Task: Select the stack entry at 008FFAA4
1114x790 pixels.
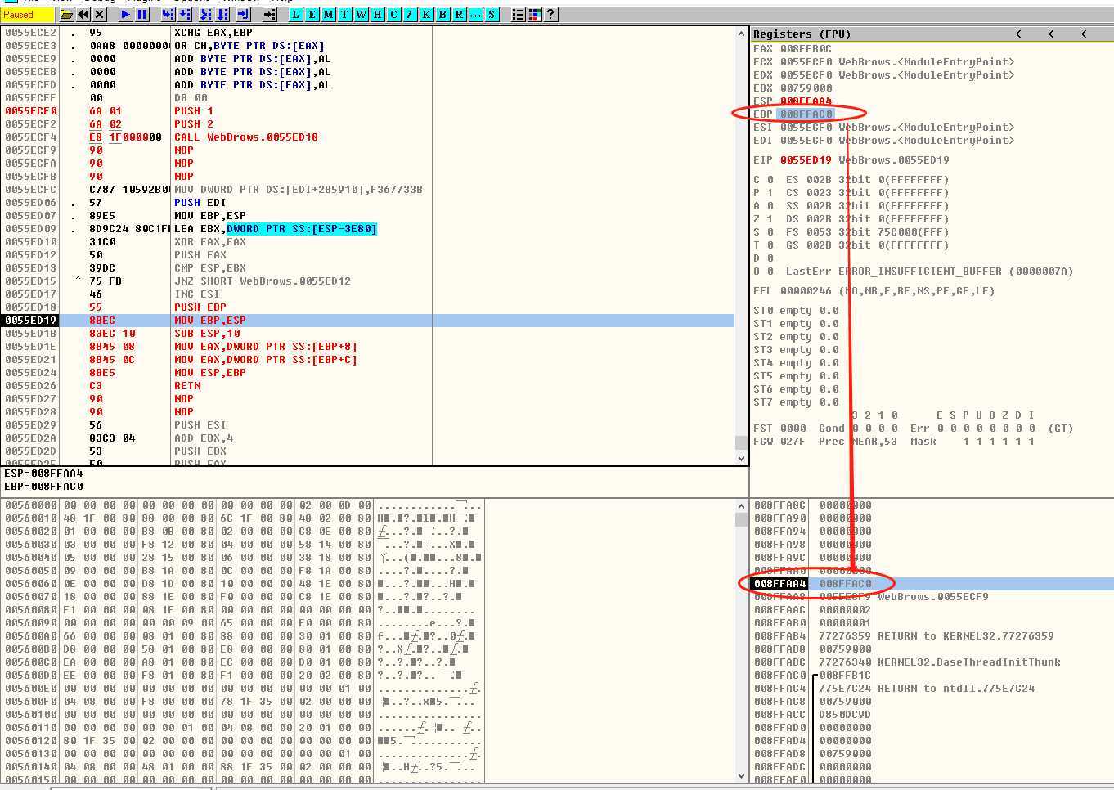Action: (932, 584)
